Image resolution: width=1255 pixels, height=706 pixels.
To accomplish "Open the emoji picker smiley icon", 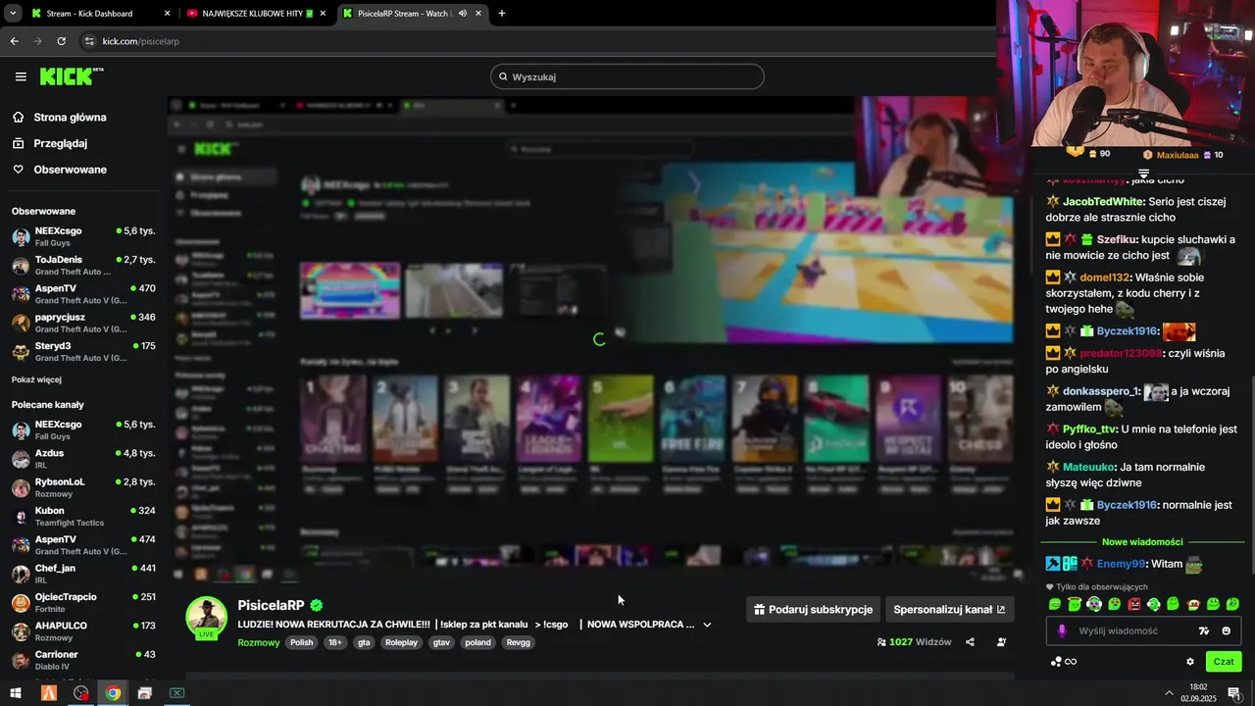I will (x=1226, y=630).
